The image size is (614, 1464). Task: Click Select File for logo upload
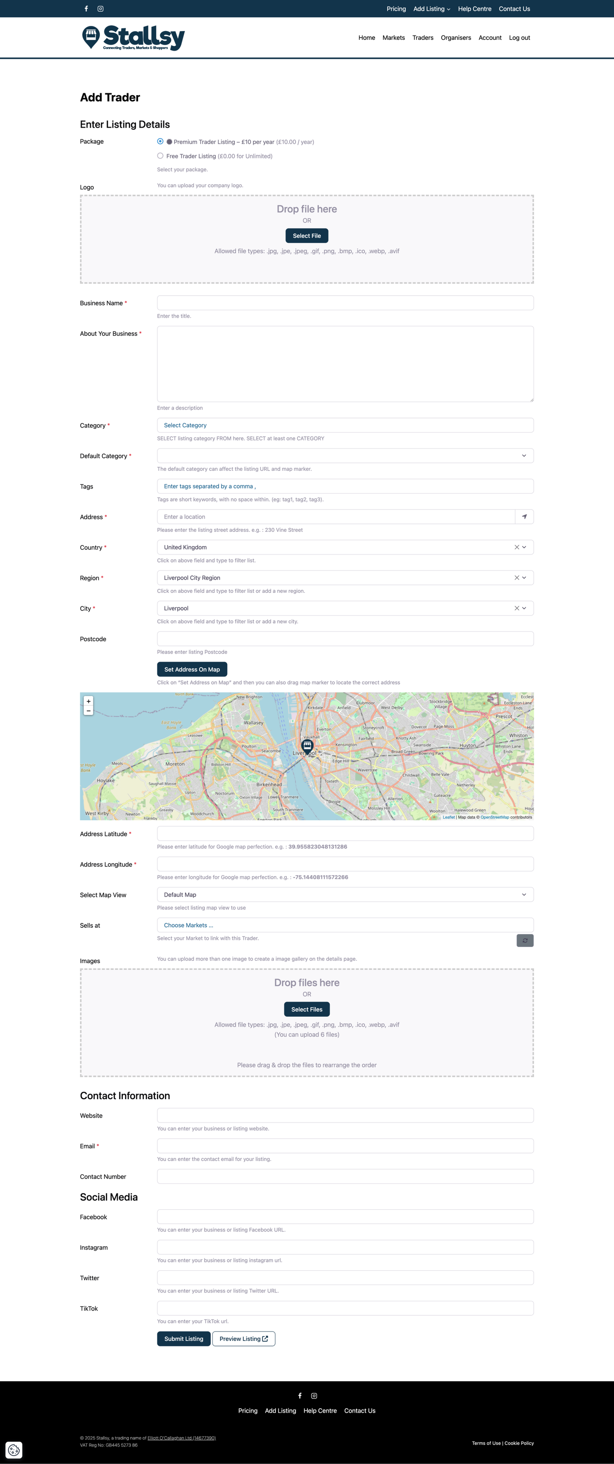307,236
